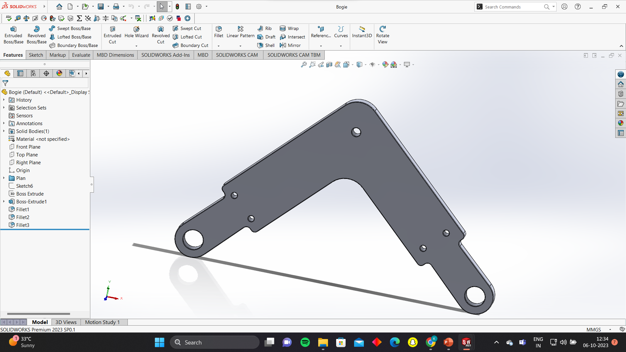Click the Search Commands input field
Viewport: 626px width, 352px height.
[512, 7]
